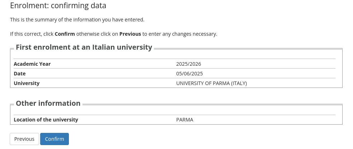The image size is (353, 149).
Task: Click the 05/06/2025 date value
Action: point(189,74)
